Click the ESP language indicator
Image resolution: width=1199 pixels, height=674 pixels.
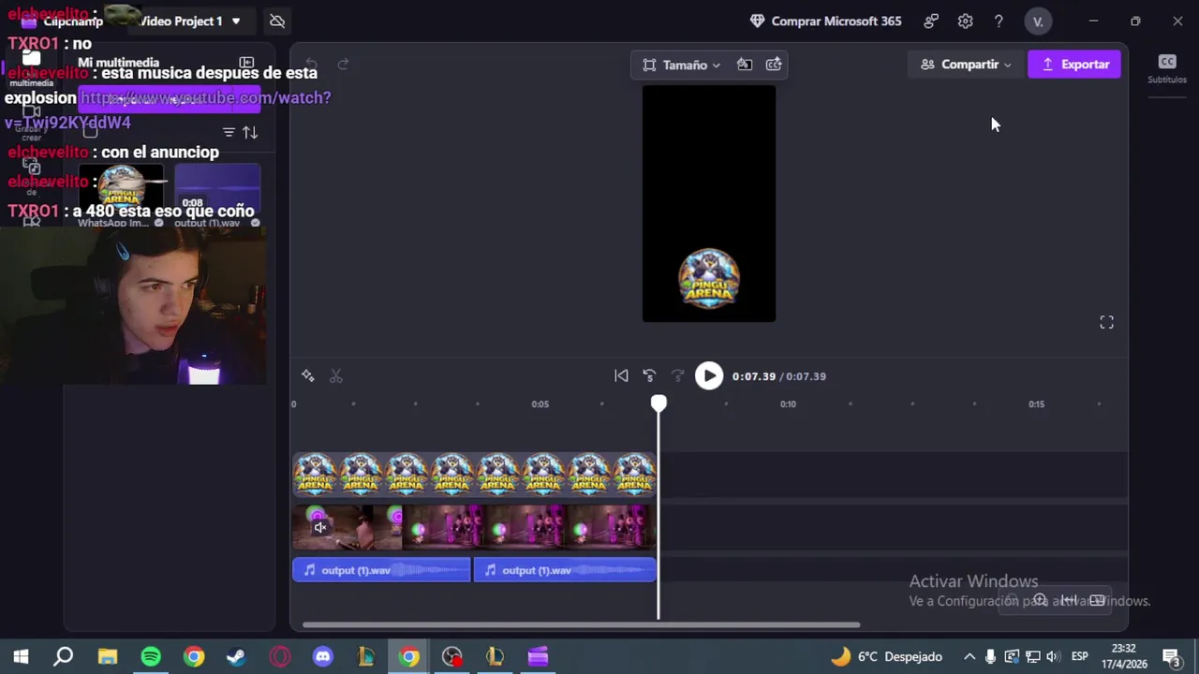pos(1079,656)
